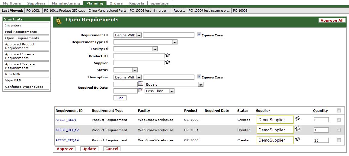Open Approved Product Requirements shortcut
Viewport: 349px width, 156px height.
tap(27, 46)
